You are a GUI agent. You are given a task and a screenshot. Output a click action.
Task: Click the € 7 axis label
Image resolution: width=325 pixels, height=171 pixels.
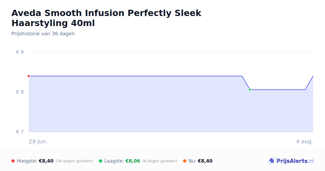tap(20, 132)
